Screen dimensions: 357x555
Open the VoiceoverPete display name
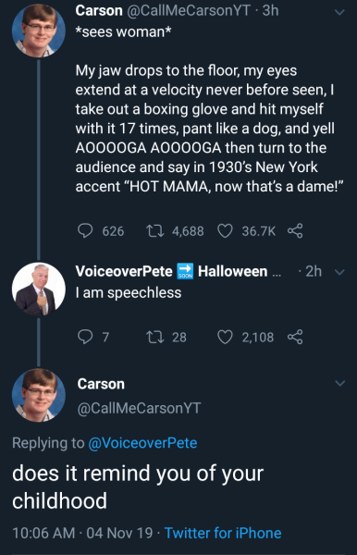coord(124,271)
